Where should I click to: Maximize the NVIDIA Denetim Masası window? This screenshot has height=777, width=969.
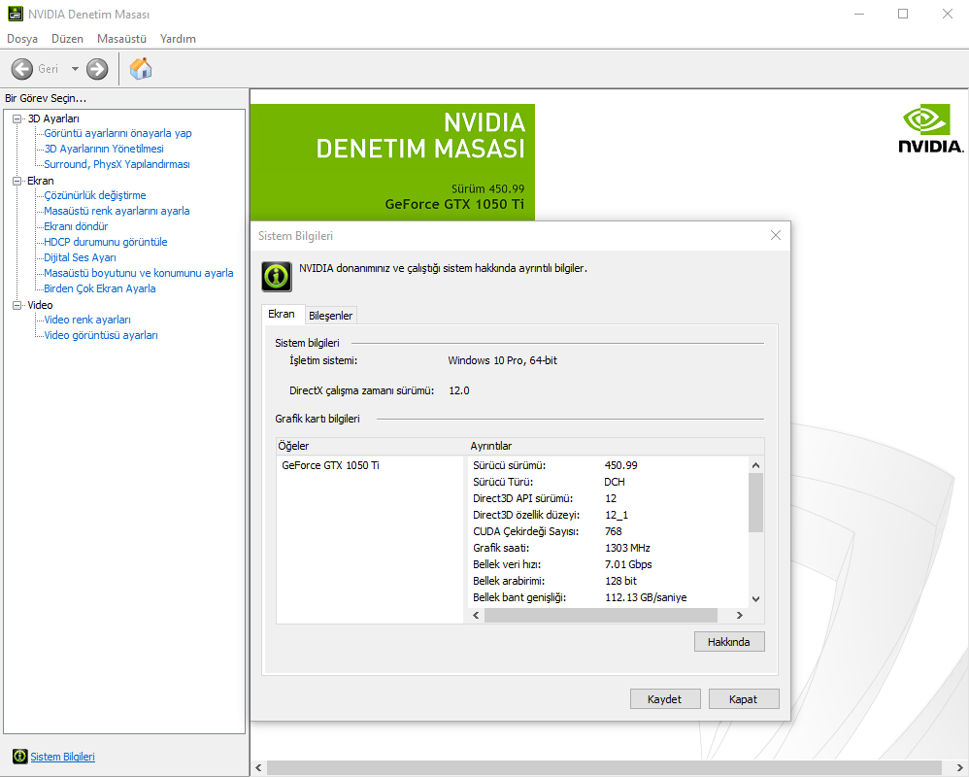click(x=903, y=14)
